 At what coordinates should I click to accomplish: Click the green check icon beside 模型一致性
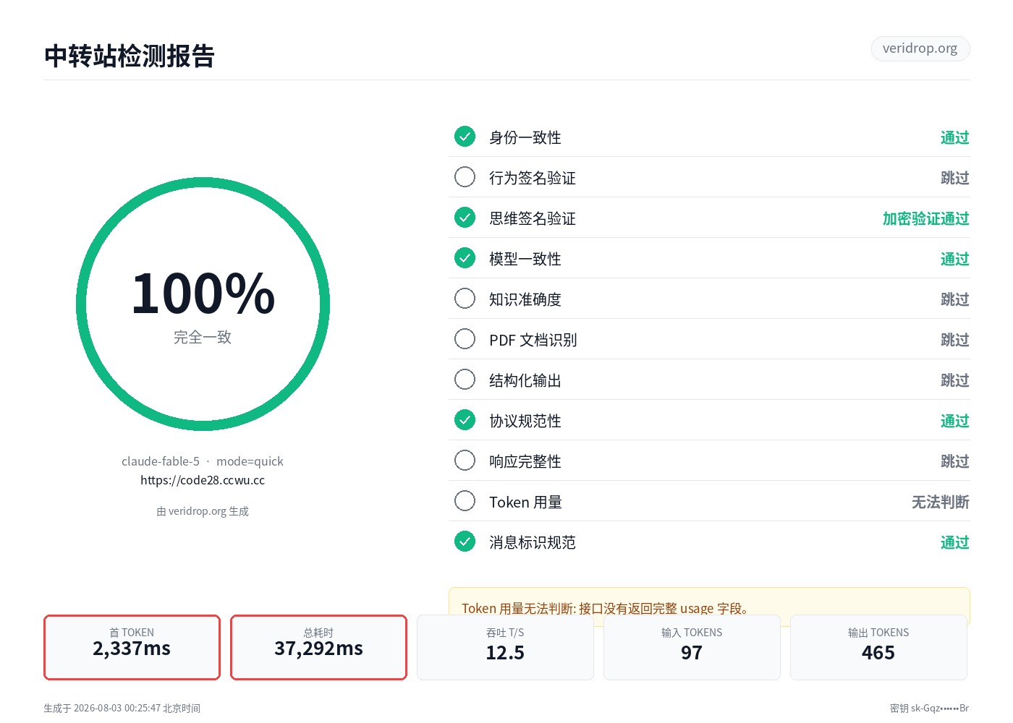465,258
